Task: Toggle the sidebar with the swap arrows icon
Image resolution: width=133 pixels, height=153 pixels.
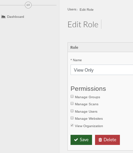Action: pos(28,5)
